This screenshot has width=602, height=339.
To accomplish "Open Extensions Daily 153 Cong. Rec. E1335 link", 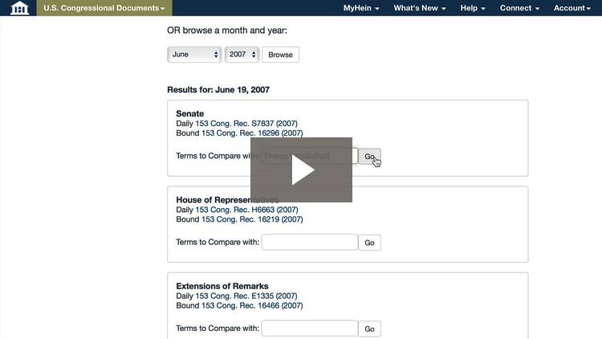I will click(x=246, y=296).
